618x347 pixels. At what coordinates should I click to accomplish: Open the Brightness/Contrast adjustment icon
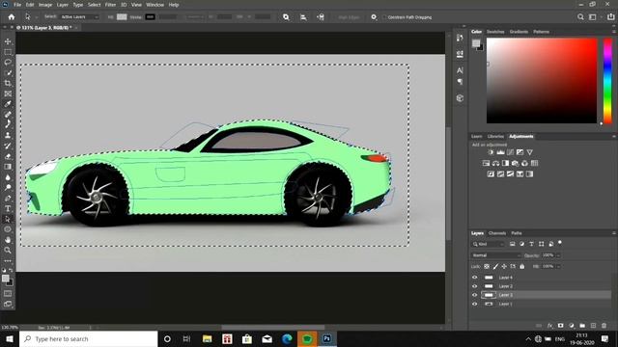point(491,152)
